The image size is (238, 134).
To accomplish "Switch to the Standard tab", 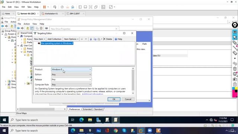I will [98, 109].
